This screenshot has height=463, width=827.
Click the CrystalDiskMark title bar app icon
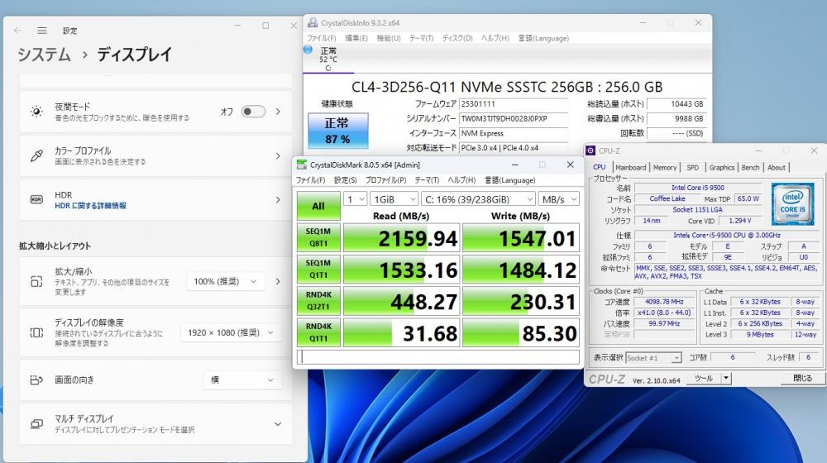tap(301, 165)
